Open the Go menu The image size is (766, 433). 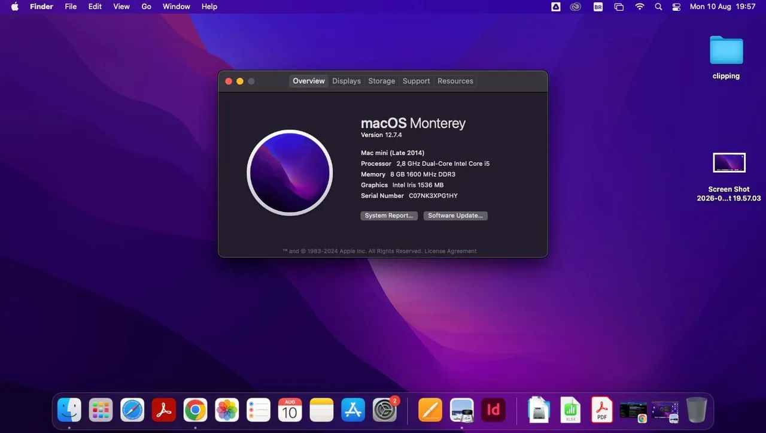tap(147, 7)
